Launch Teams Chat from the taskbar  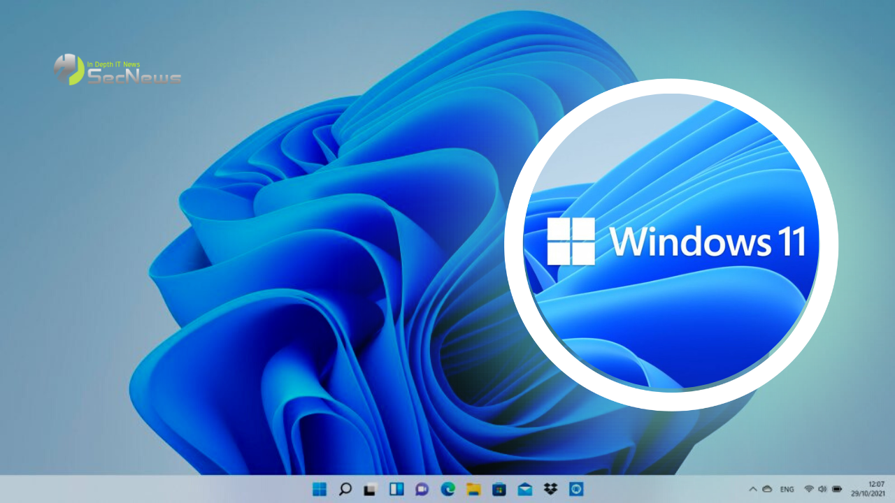coord(422,489)
